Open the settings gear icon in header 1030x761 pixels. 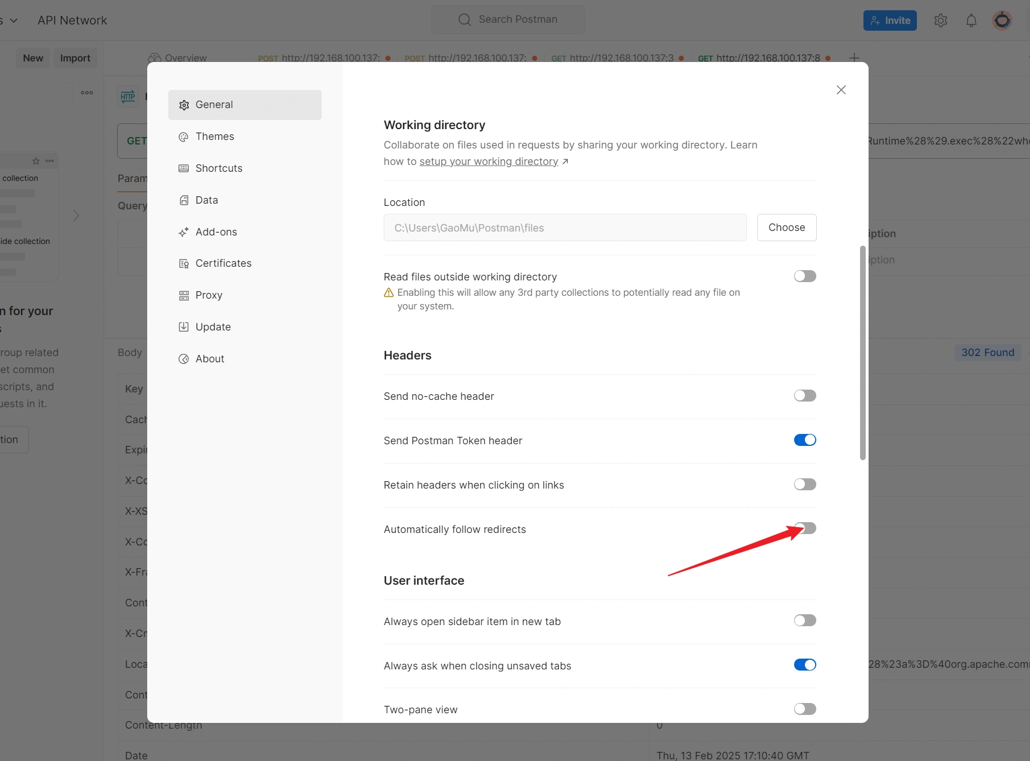(x=940, y=20)
